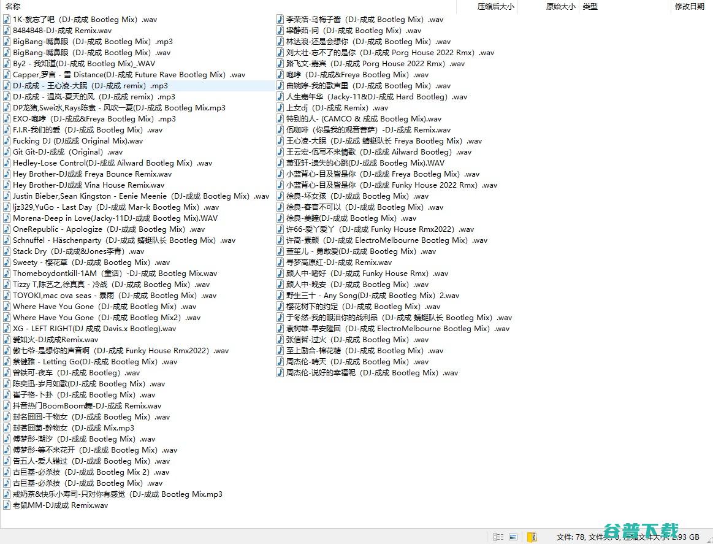
Task: Click the icon beside 爱如火-DJ成成Remix.wav
Action: [7, 339]
